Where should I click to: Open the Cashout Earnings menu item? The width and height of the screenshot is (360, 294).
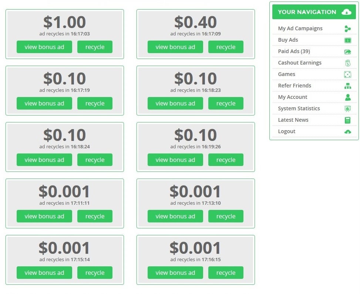click(300, 63)
